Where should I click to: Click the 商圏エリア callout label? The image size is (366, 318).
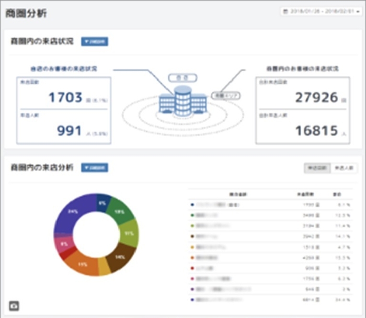pyautogui.click(x=225, y=96)
